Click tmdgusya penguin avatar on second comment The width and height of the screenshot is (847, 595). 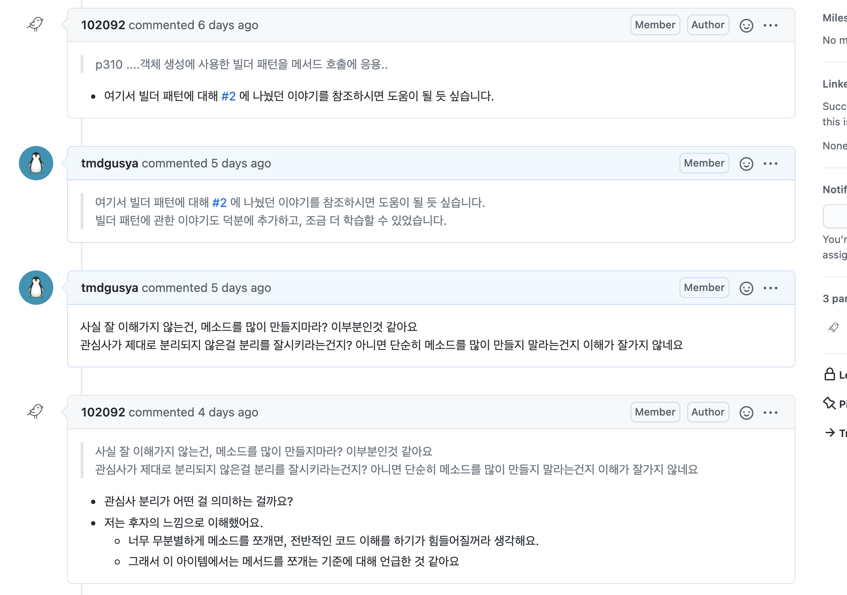click(x=36, y=288)
